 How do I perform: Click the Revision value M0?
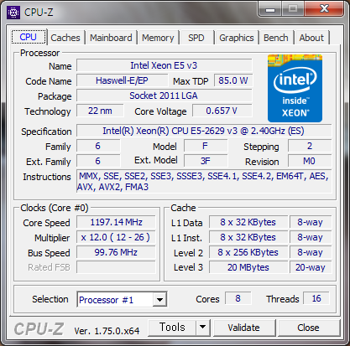click(x=310, y=161)
